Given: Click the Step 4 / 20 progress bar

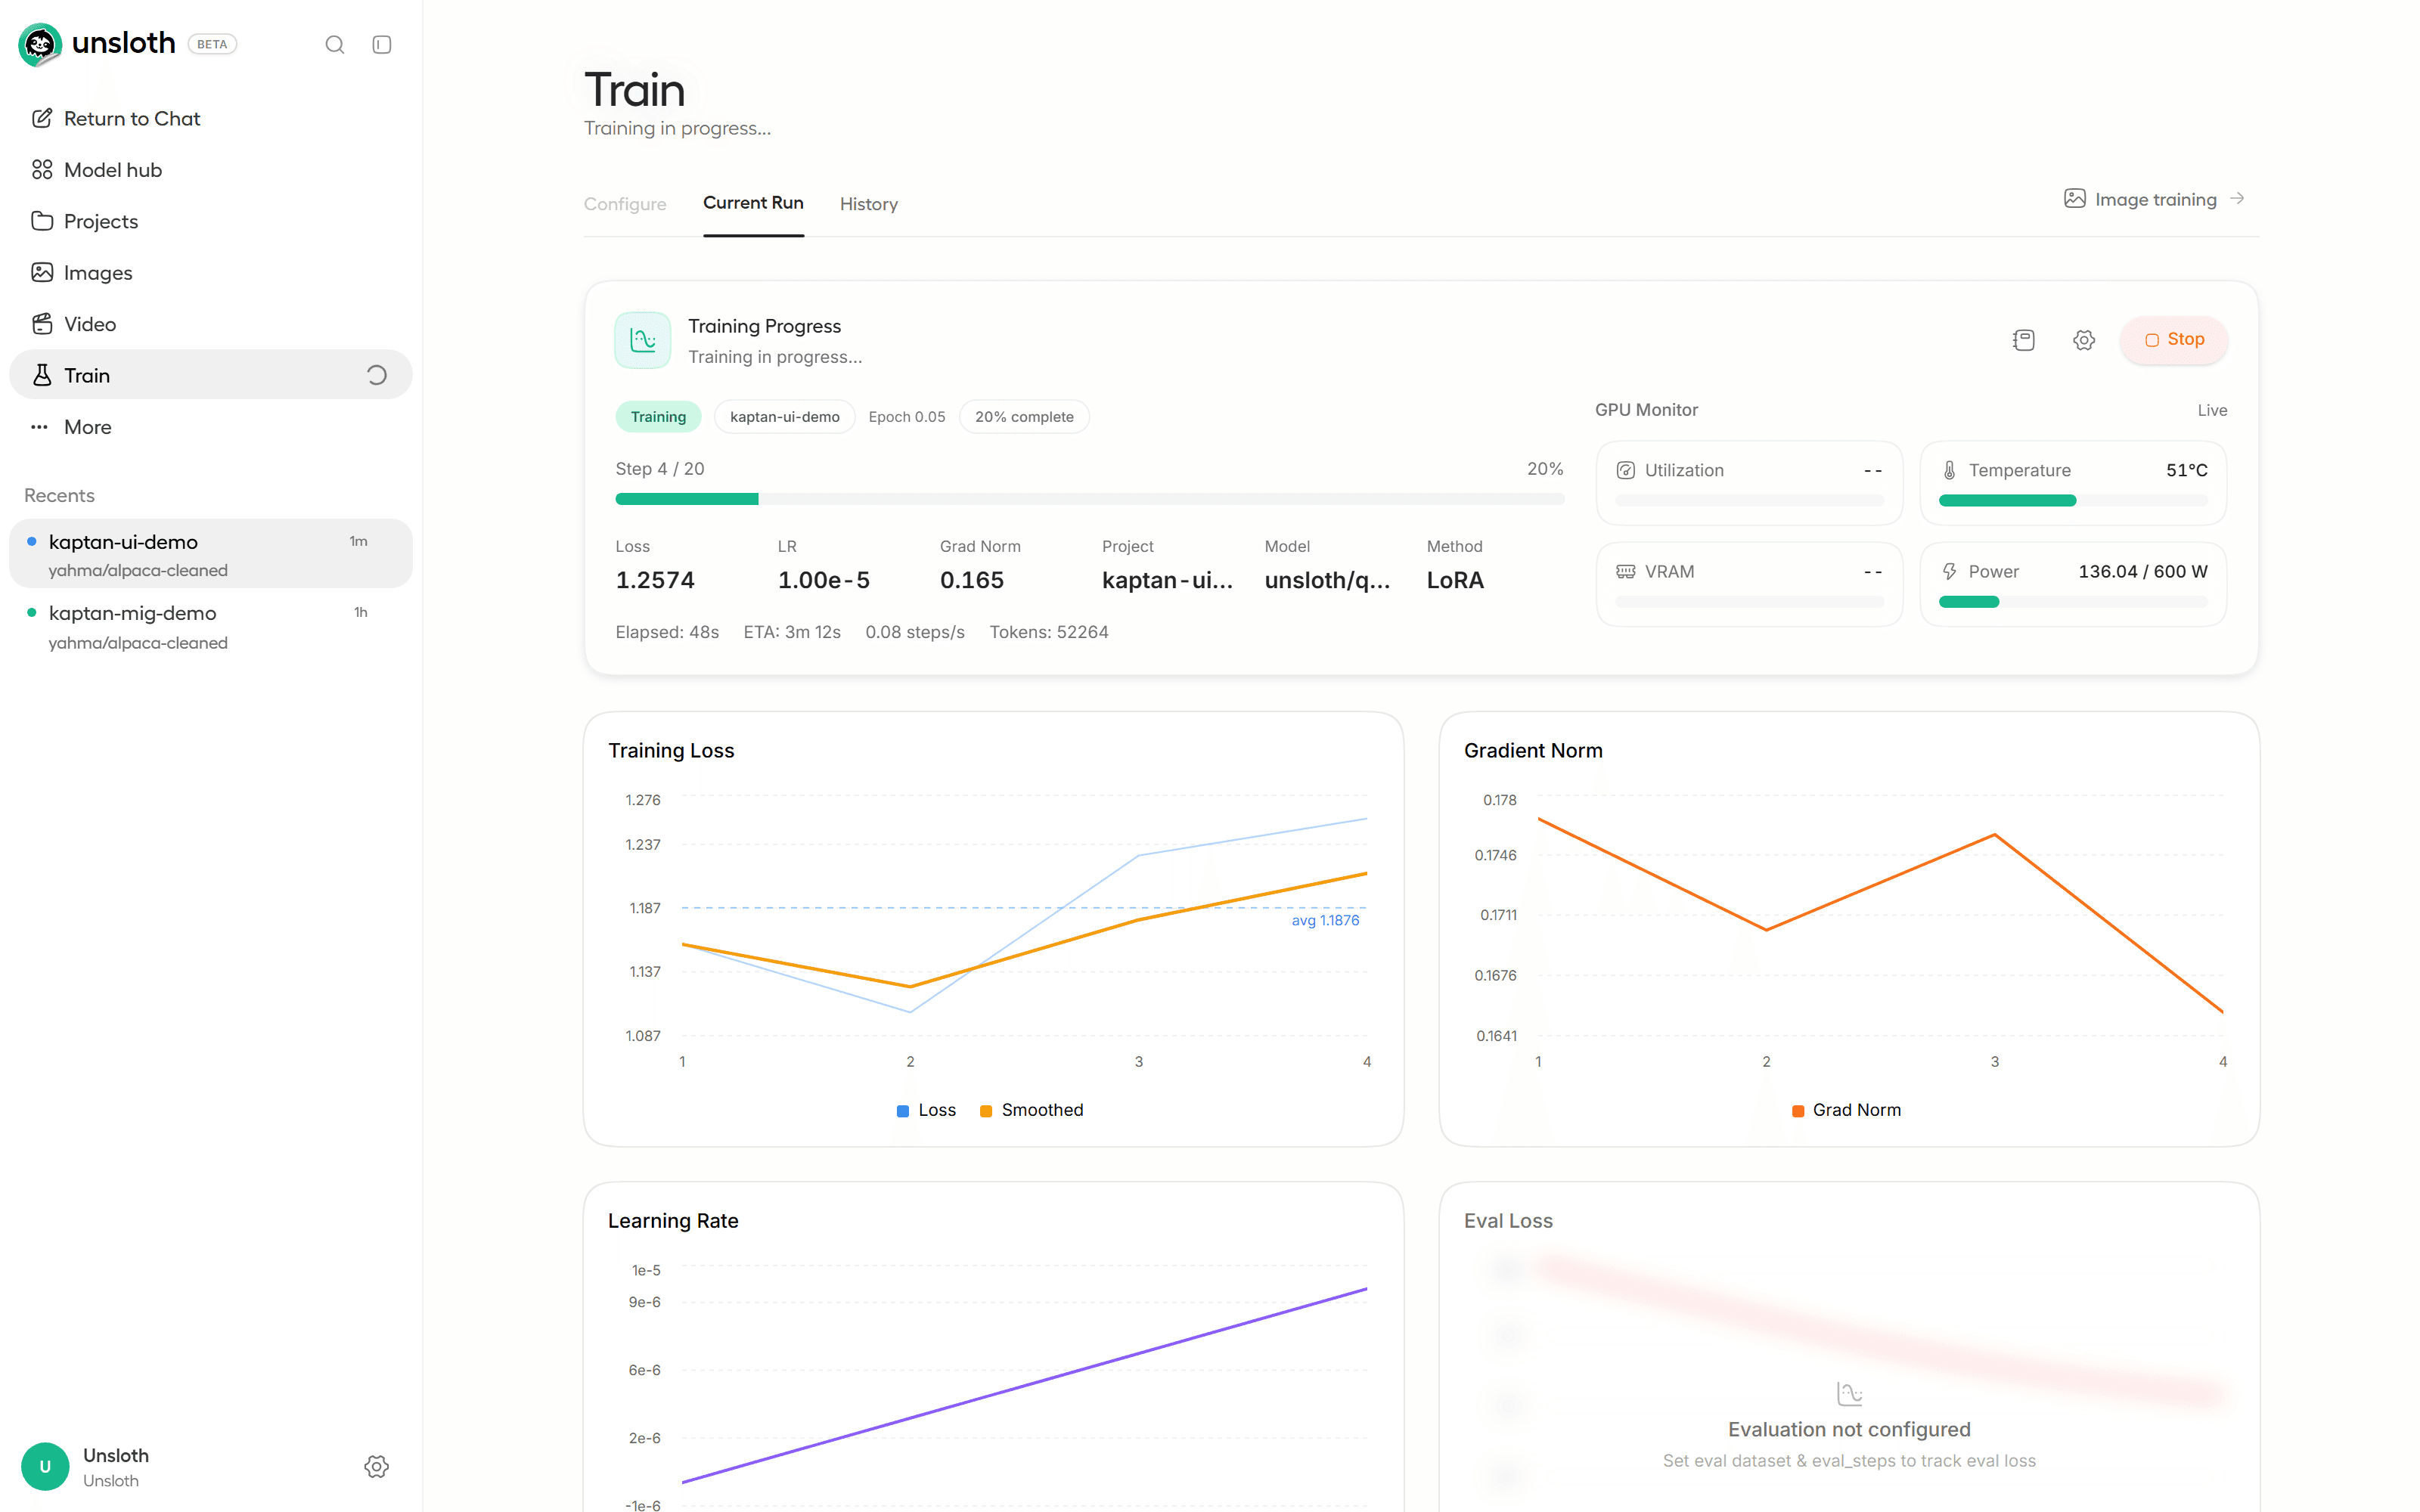Looking at the screenshot, I should click(1090, 499).
